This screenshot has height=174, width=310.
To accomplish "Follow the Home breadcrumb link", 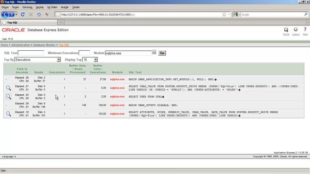I will click(4, 45).
